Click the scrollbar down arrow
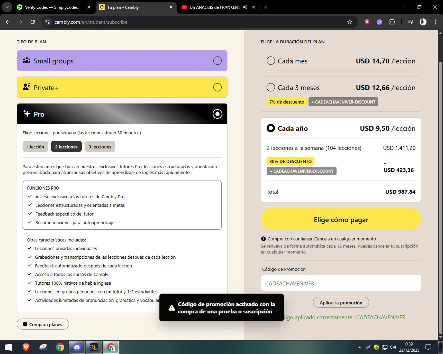 (440, 337)
